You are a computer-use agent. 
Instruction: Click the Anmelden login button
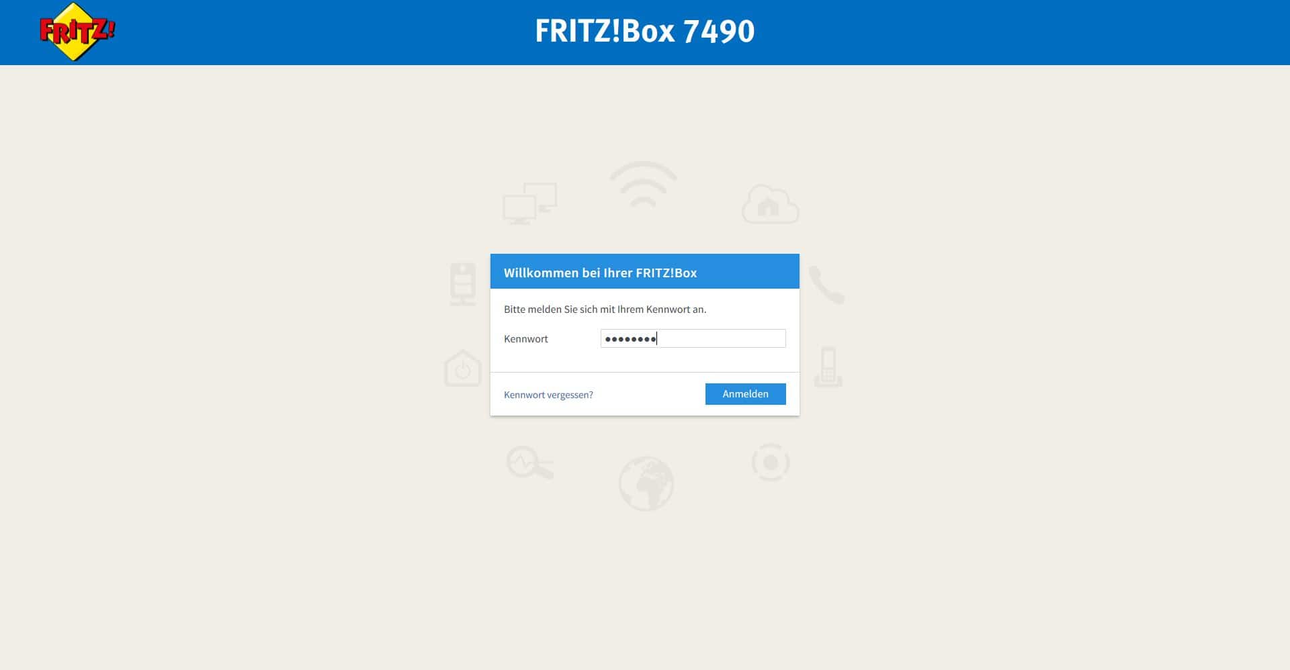click(x=745, y=394)
